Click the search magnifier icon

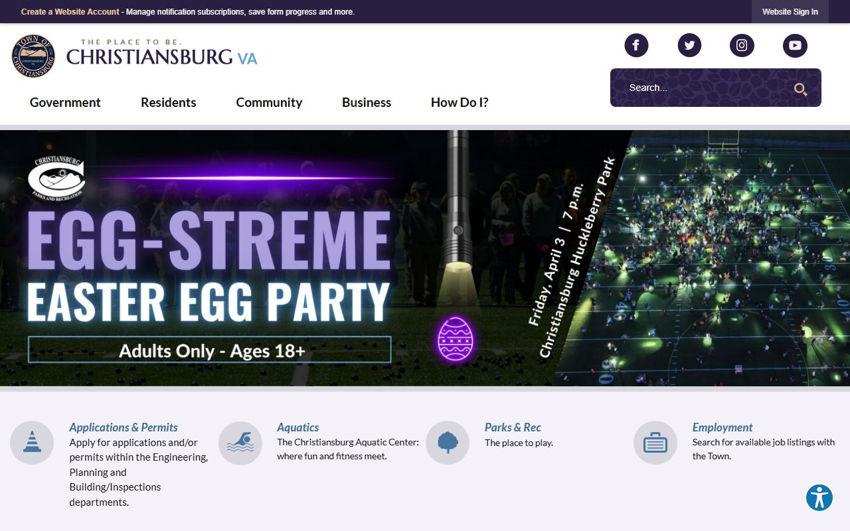tap(800, 89)
